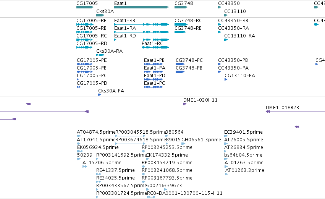Select the CG43350 gene label

tap(229, 3)
